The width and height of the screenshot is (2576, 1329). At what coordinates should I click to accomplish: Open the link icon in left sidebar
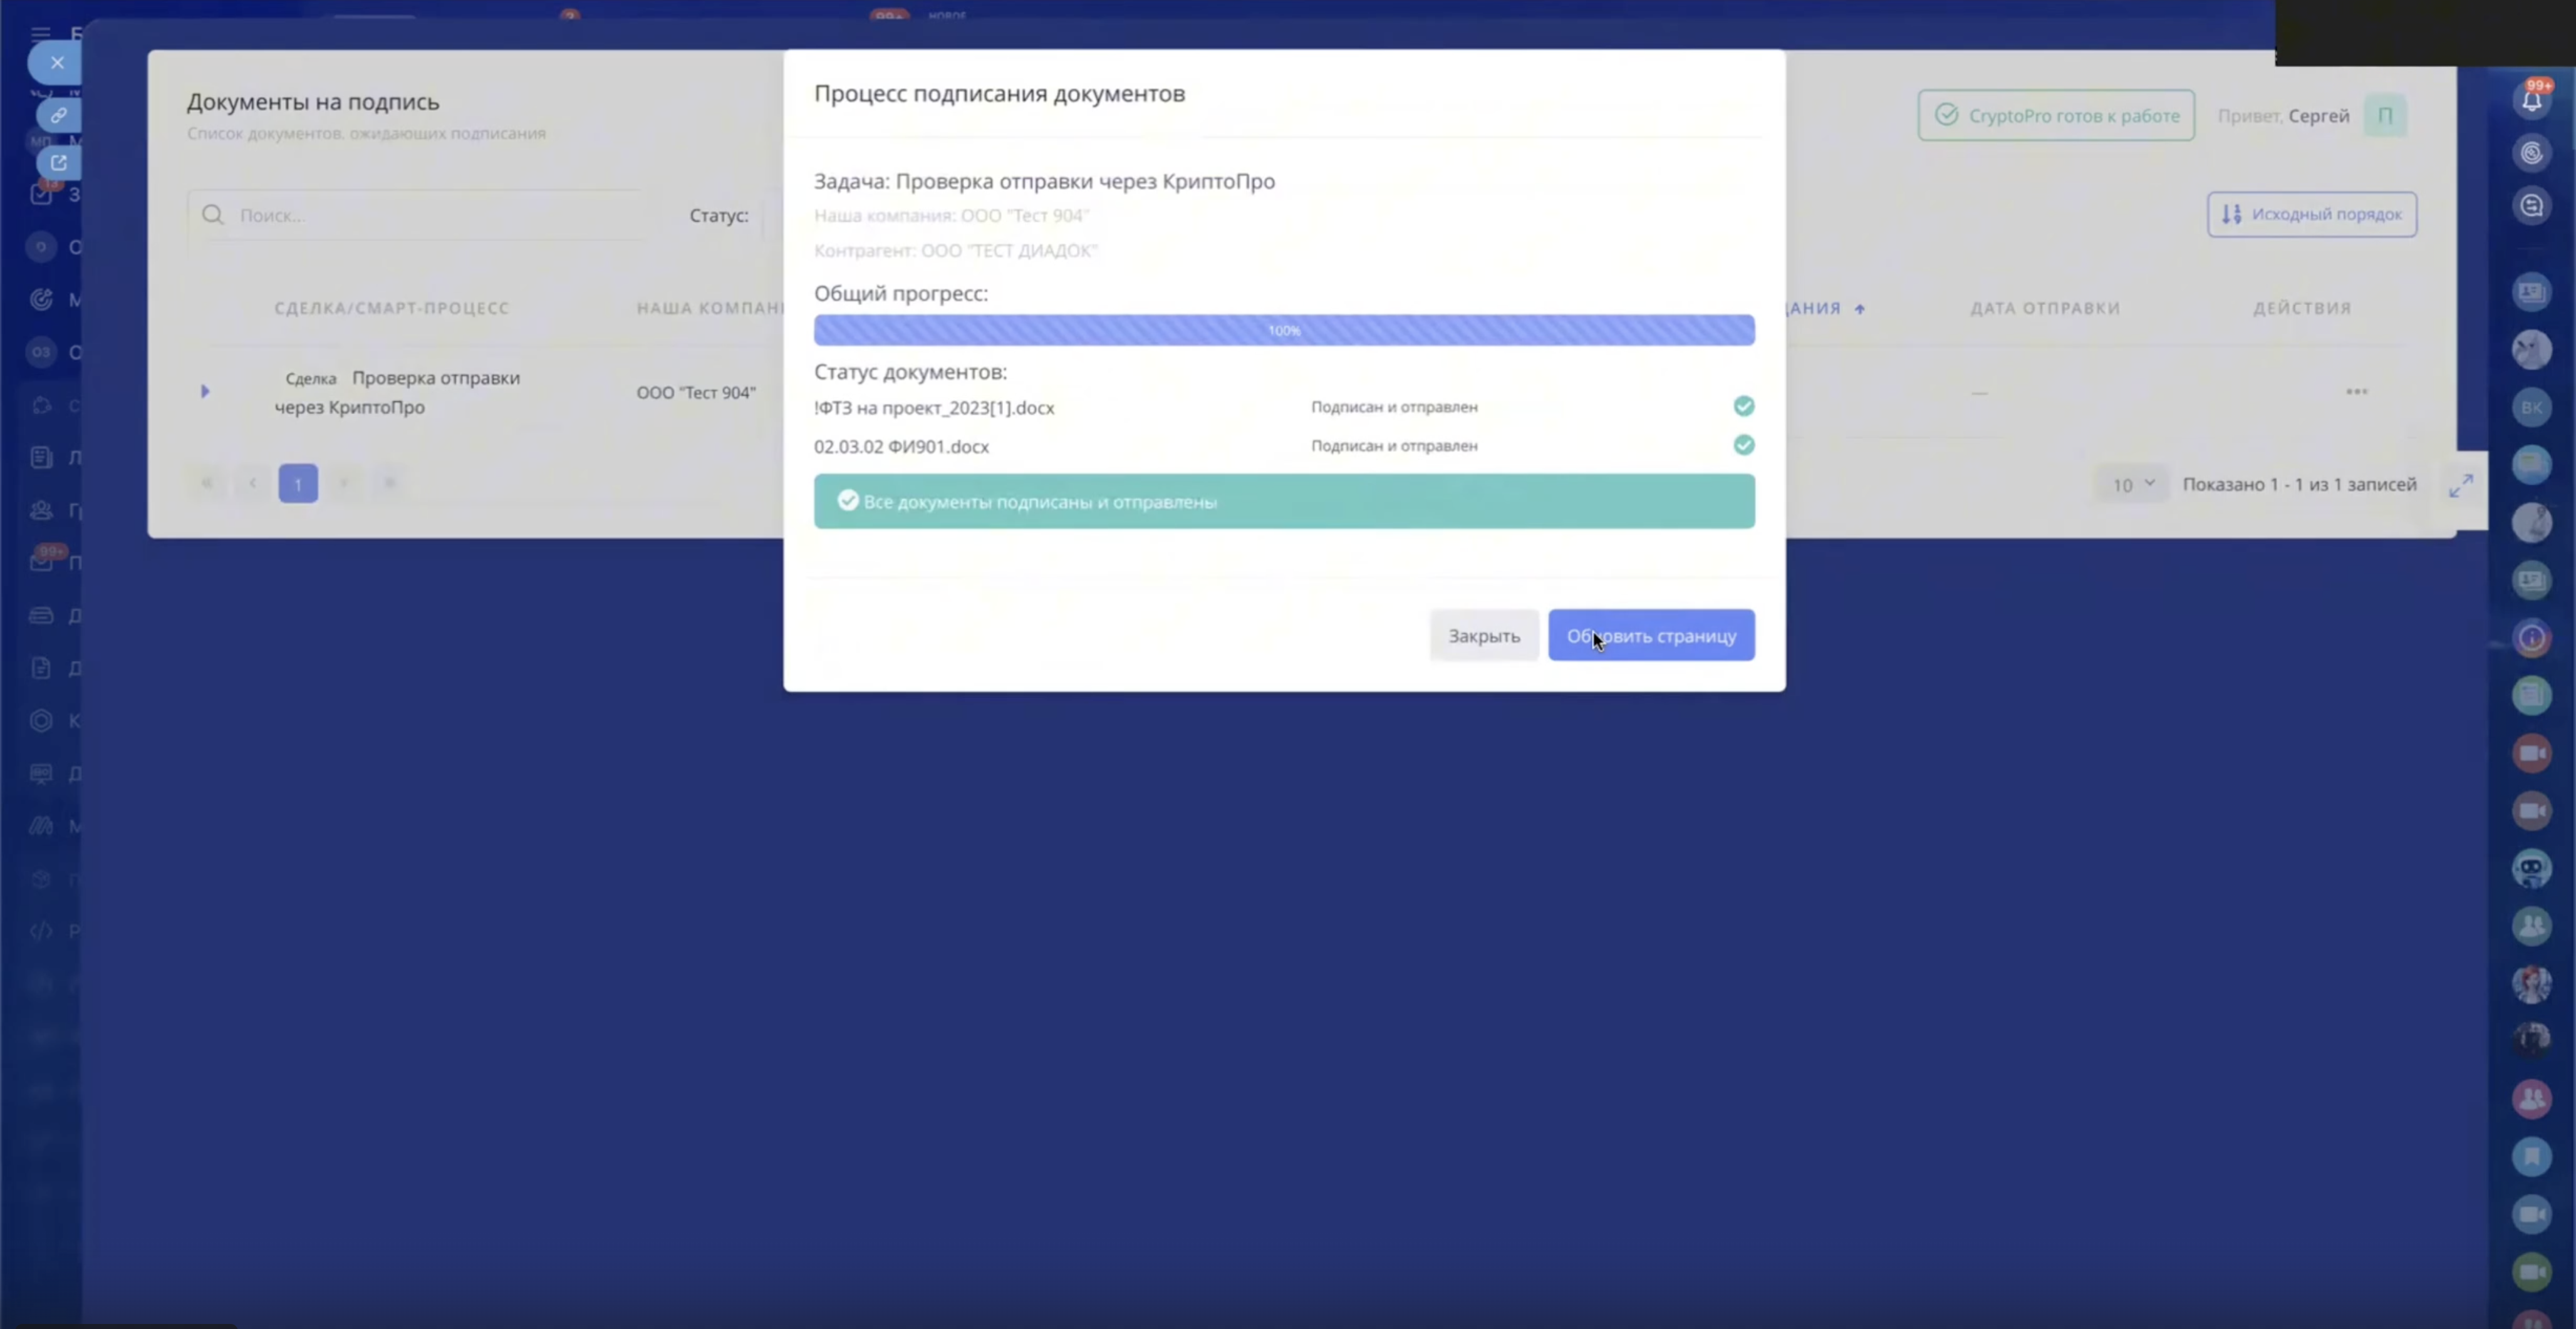[58, 115]
